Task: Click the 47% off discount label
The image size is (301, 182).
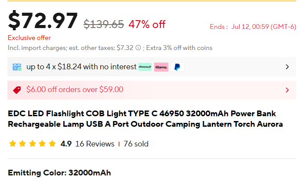Action: click(147, 24)
